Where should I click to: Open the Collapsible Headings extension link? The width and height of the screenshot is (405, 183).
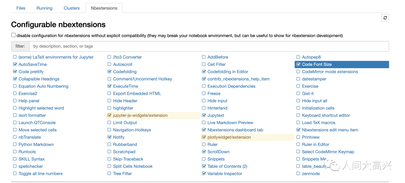point(39,79)
